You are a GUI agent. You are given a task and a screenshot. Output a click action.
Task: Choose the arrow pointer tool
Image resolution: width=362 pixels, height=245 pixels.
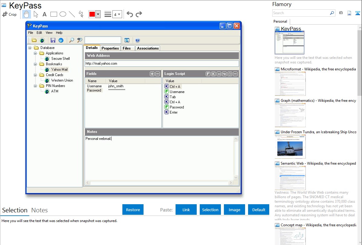tap(36, 14)
